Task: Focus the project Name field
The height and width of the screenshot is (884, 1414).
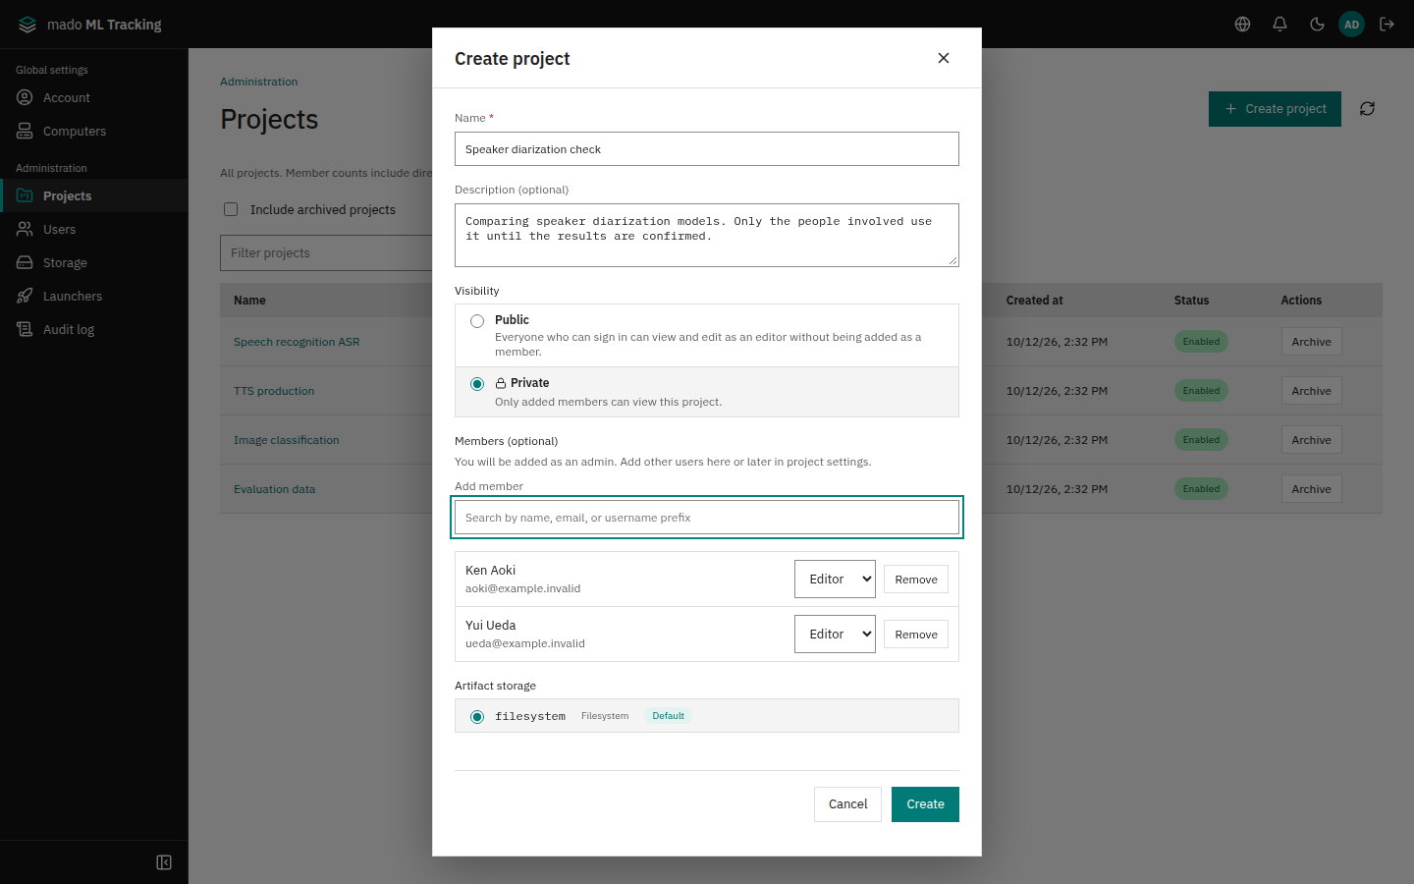Action: pos(707,149)
